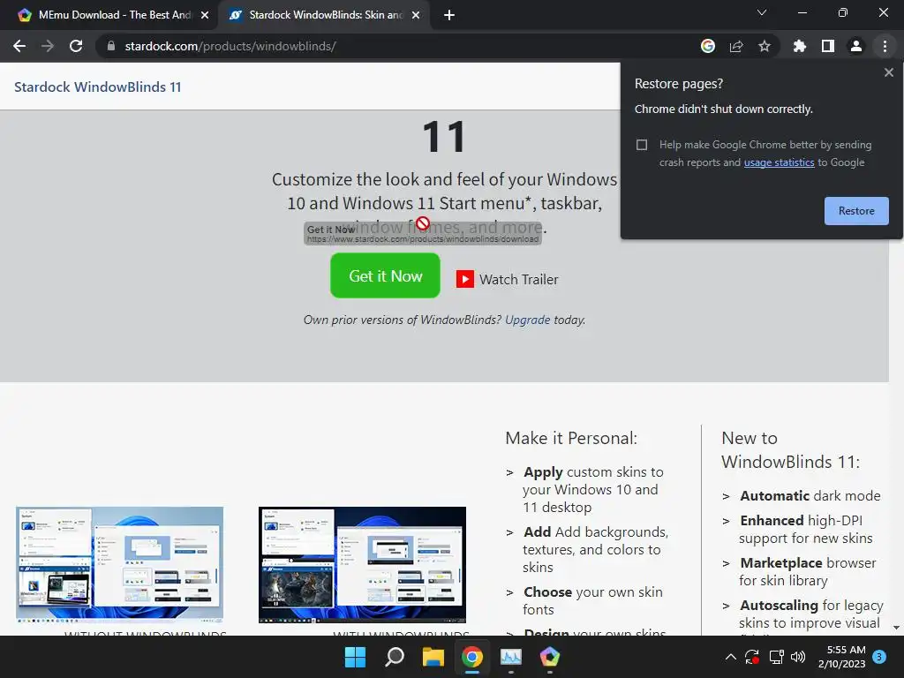
Task: Open the Chrome profile icon
Action: click(856, 46)
